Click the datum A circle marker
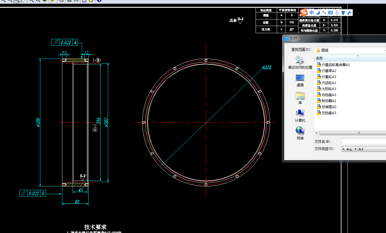The height and width of the screenshot is (233, 386). tap(95, 130)
